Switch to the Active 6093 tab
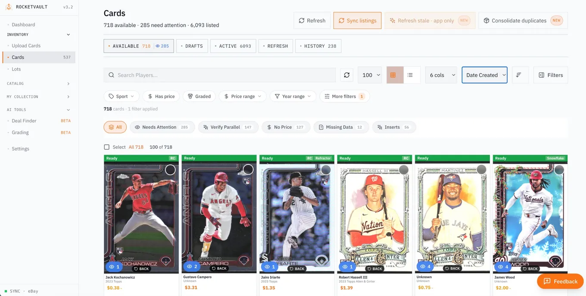This screenshot has width=586, height=296. point(233,46)
